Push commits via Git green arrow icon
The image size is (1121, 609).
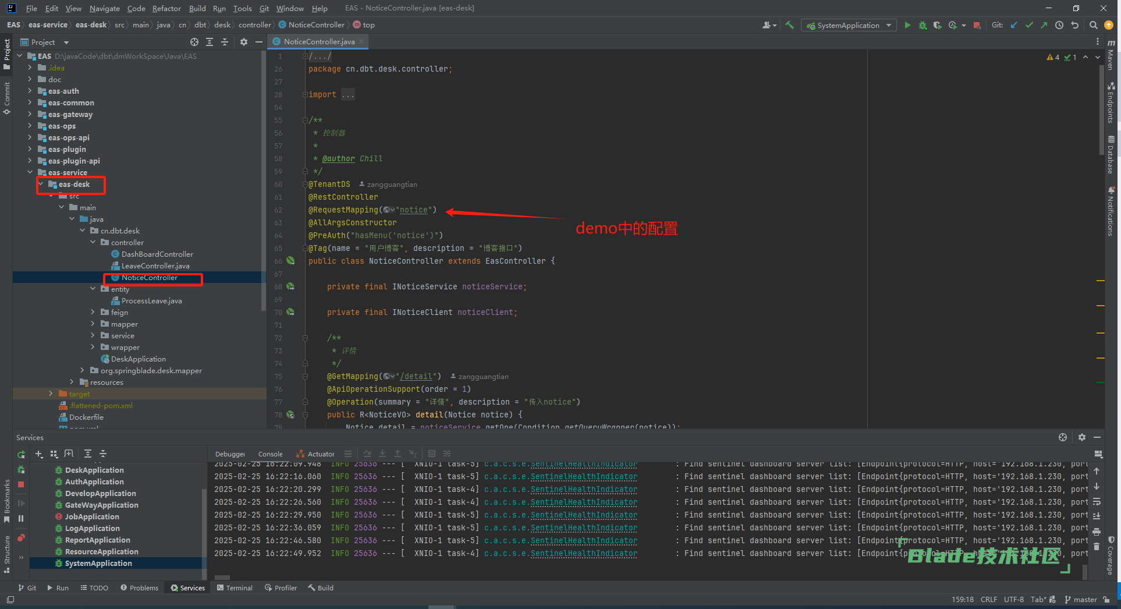1044,25
